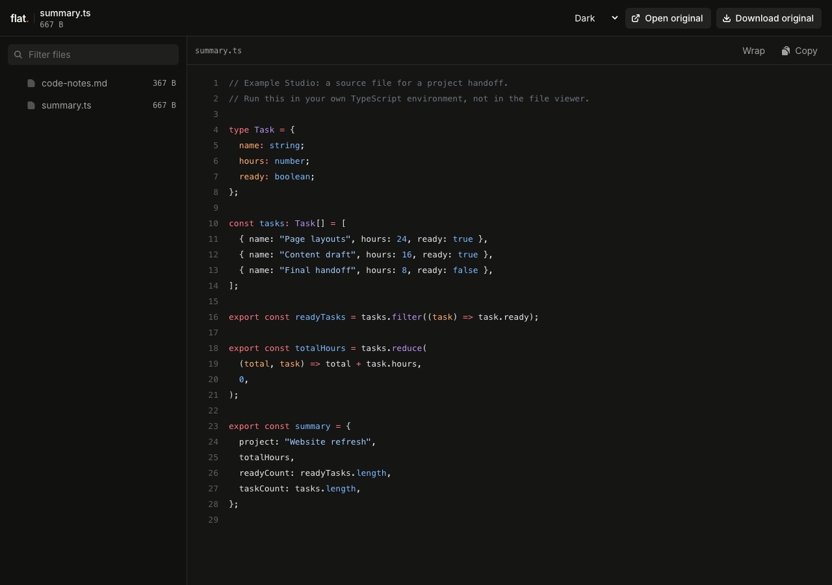
Task: Focus the Filter files input
Action: 93,55
